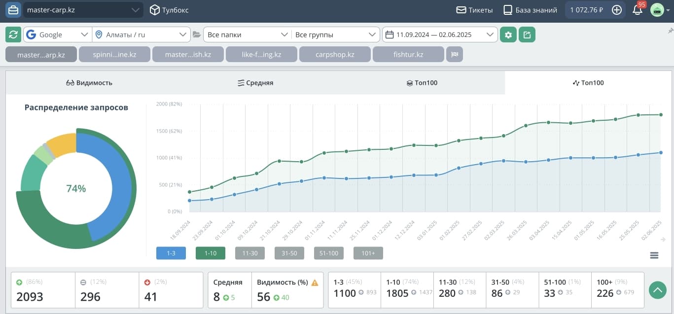Open the База знаний link
This screenshot has height=314, width=674.
tap(530, 10)
